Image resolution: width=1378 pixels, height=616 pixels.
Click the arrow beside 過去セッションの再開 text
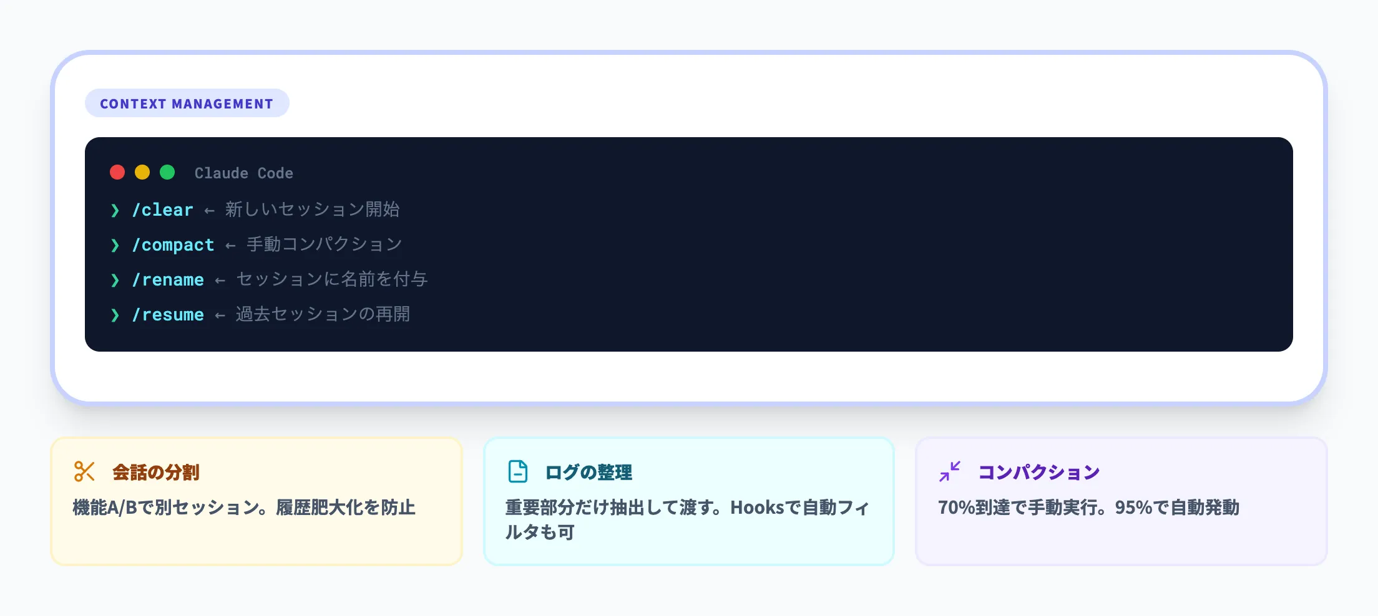[219, 315]
